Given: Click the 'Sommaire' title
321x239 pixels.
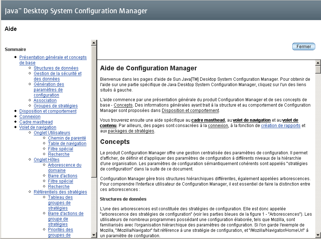Looking at the screenshot, I should coord(15,50).
